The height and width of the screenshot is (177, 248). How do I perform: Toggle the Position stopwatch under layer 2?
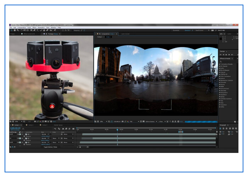(24, 140)
